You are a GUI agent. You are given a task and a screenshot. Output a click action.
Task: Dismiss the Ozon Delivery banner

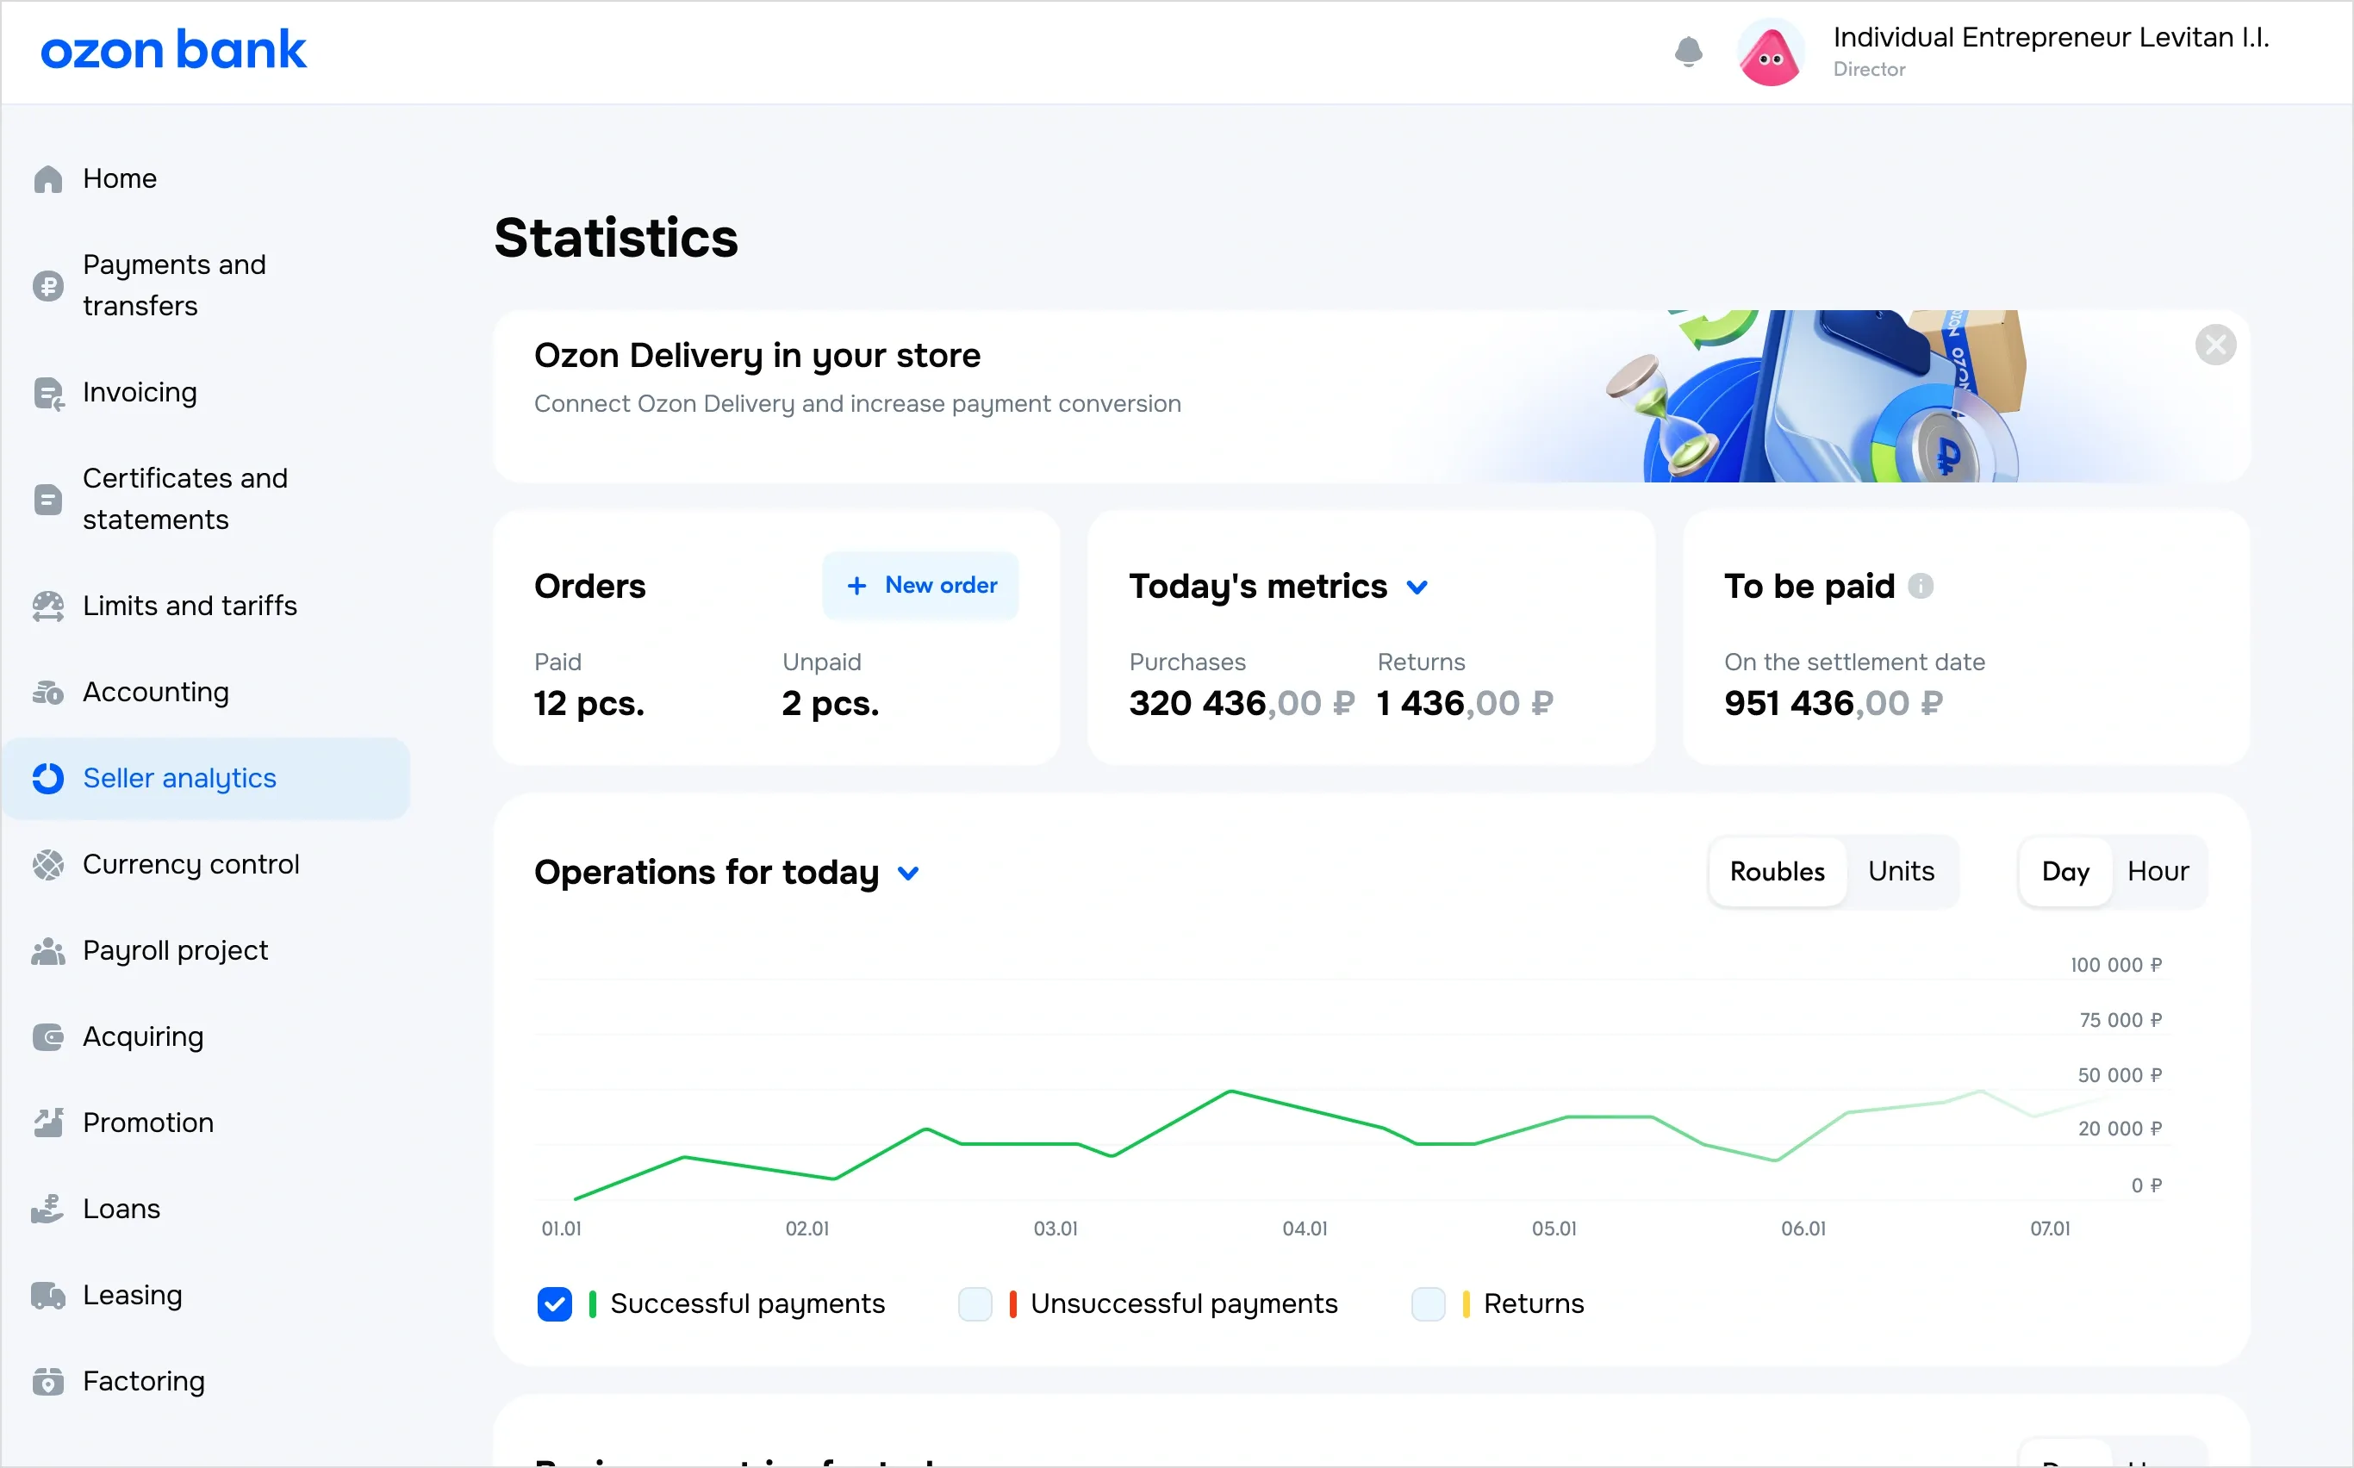tap(2215, 345)
